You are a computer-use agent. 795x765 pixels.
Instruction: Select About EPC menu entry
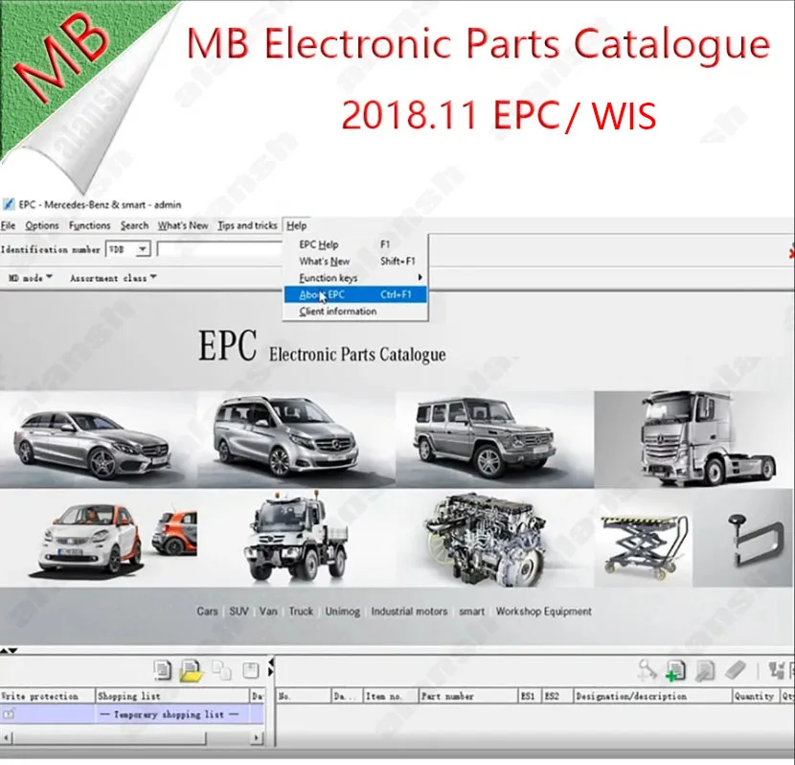coord(356,294)
